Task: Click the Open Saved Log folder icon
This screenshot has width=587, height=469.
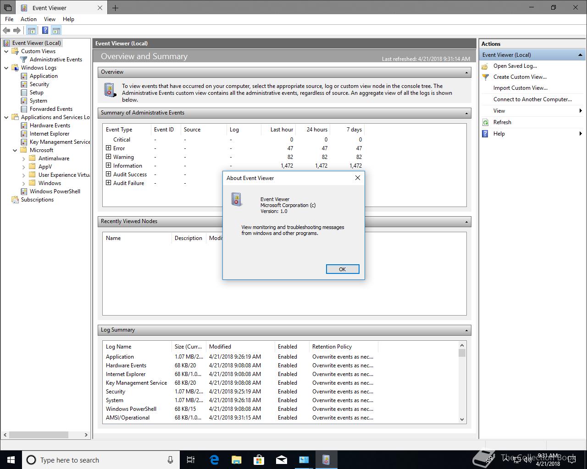Action: [485, 66]
